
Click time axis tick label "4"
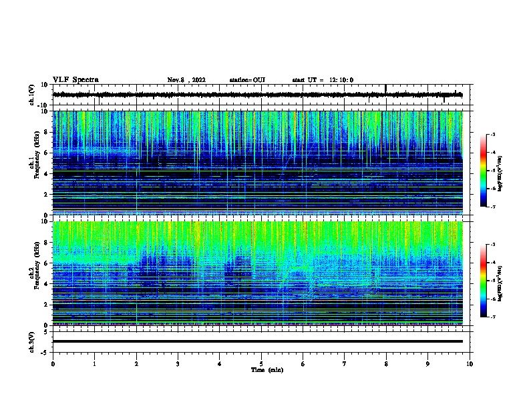click(x=220, y=364)
